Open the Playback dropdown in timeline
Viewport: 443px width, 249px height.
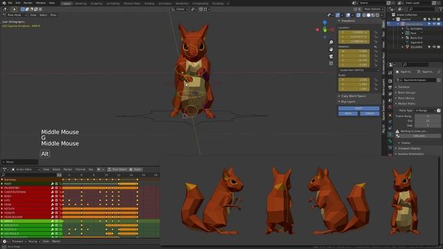pos(19,241)
